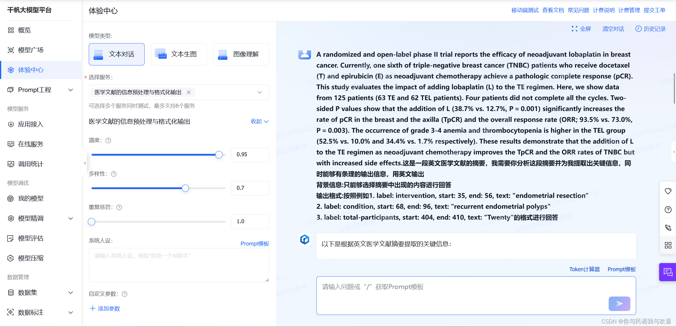Select the 文本生图 model type

tap(179, 54)
